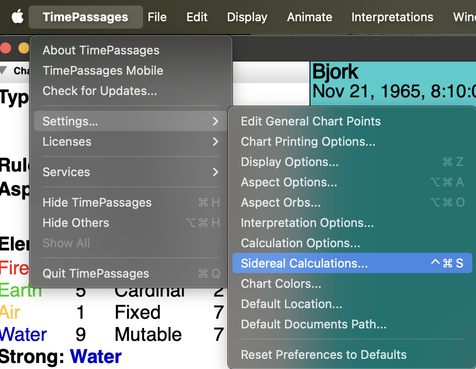Screen dimensions: 476x369
Task: Open Display Options...
Action: (x=352, y=162)
